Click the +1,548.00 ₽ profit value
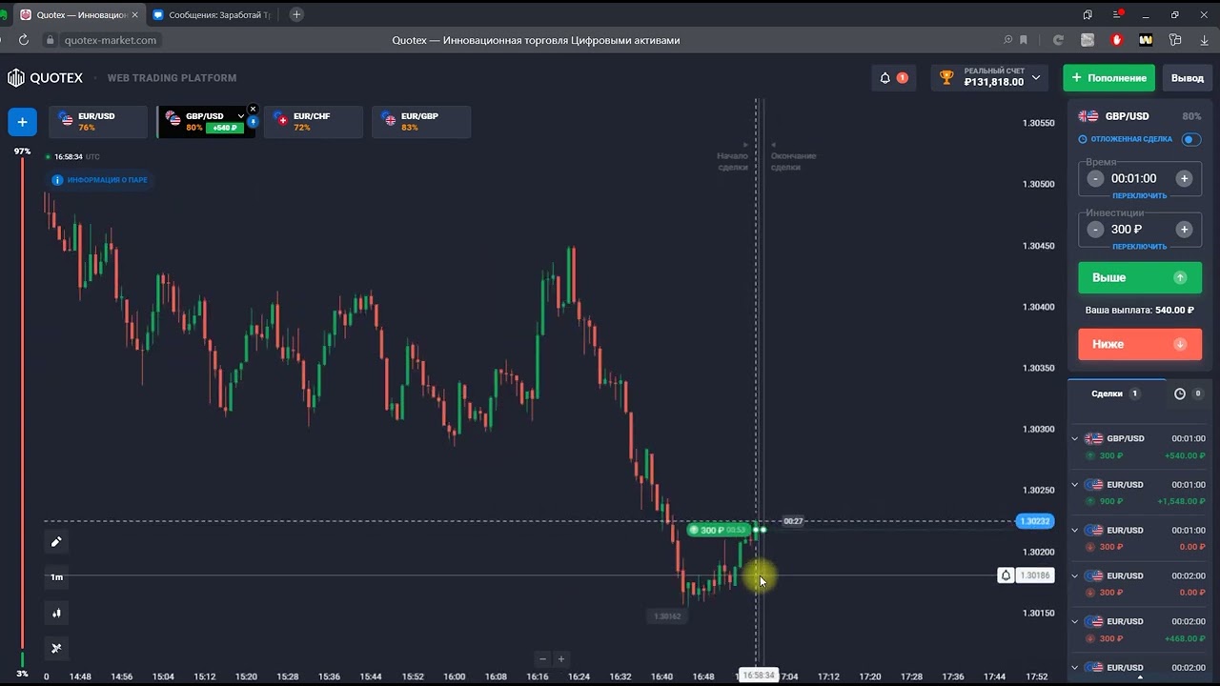 pos(1182,501)
